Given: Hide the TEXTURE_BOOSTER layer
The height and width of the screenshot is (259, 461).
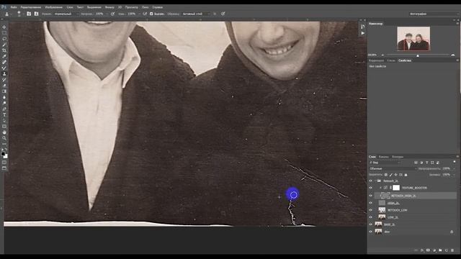Looking at the screenshot, I should tap(371, 188).
